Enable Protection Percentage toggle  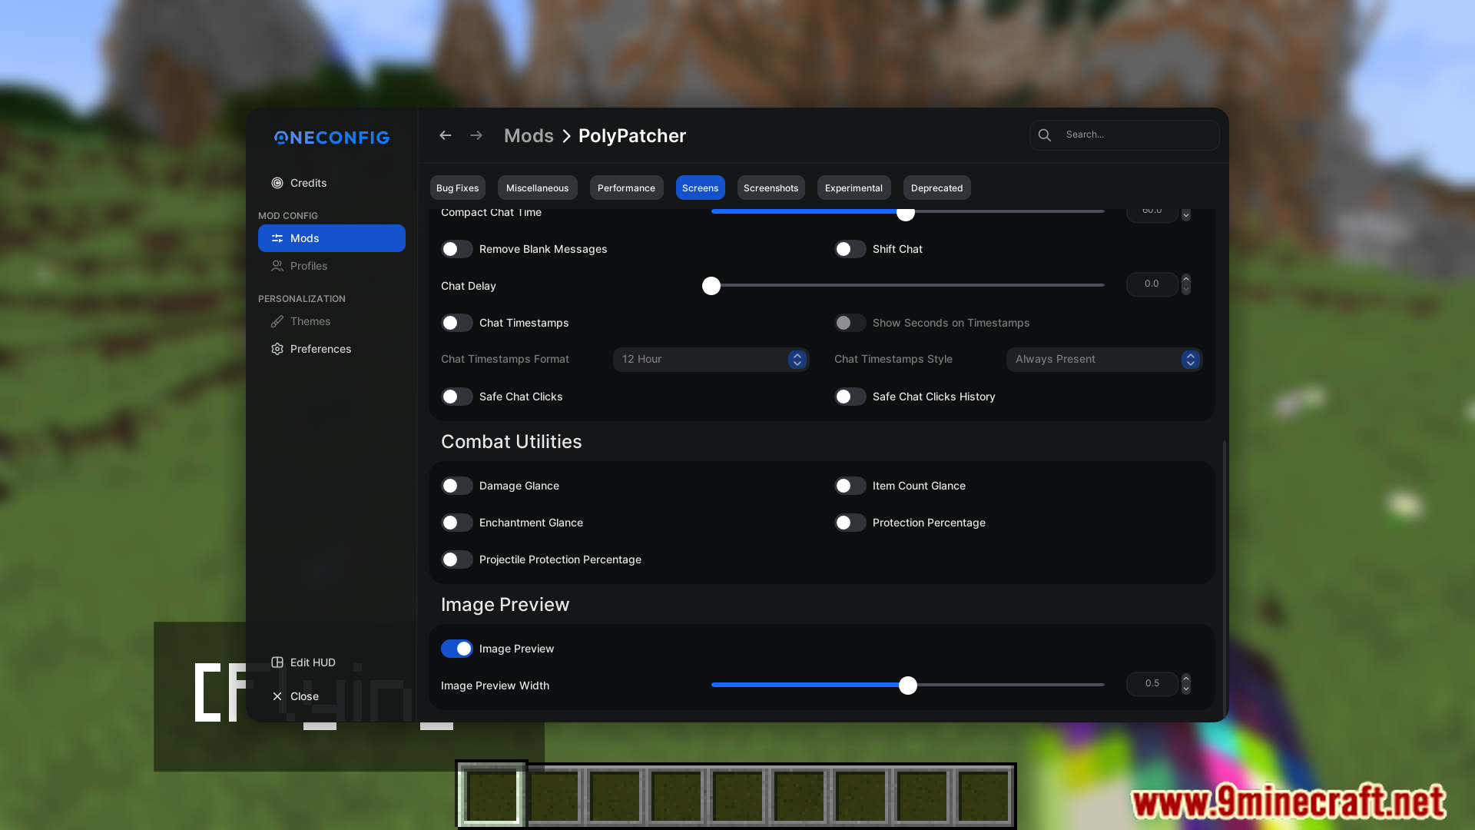pyautogui.click(x=850, y=523)
